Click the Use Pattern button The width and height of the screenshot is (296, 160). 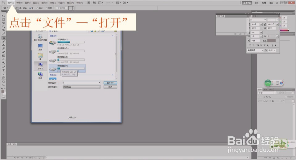[x=62, y=8]
